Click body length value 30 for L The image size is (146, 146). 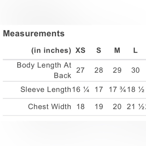coord(135,70)
